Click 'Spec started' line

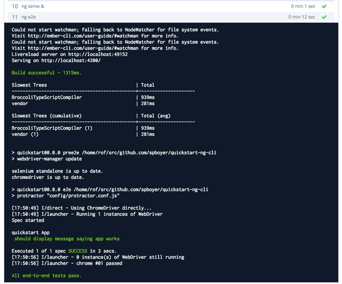tap(28, 220)
